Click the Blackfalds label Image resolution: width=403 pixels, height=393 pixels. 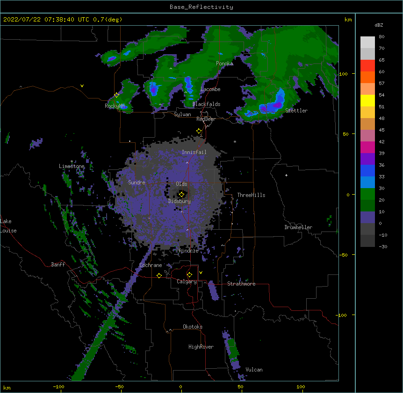(206, 104)
